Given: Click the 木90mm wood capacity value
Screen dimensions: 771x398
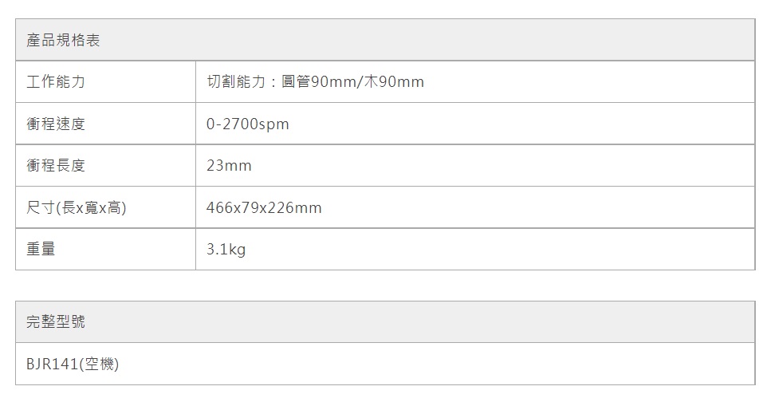Looking at the screenshot, I should [395, 82].
